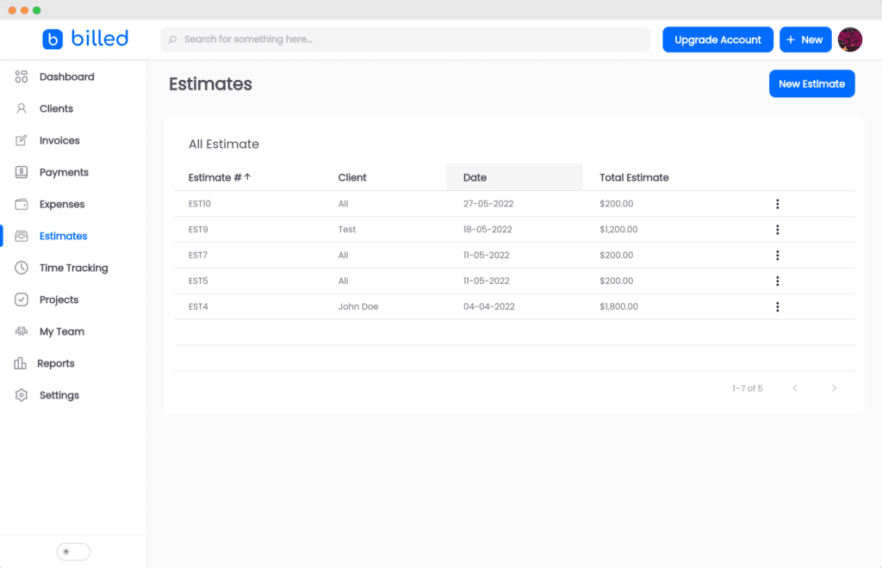
Task: Click the next page chevron in pagination
Action: pyautogui.click(x=834, y=388)
